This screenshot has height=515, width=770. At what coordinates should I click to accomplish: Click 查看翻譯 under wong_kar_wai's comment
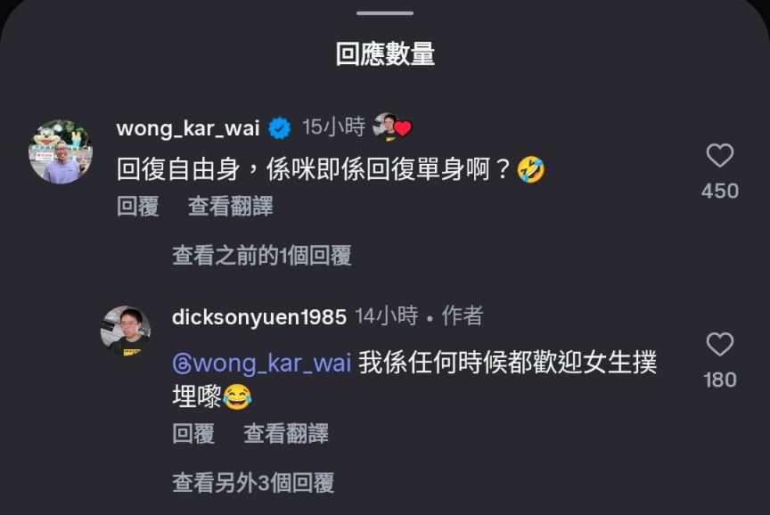click(231, 206)
